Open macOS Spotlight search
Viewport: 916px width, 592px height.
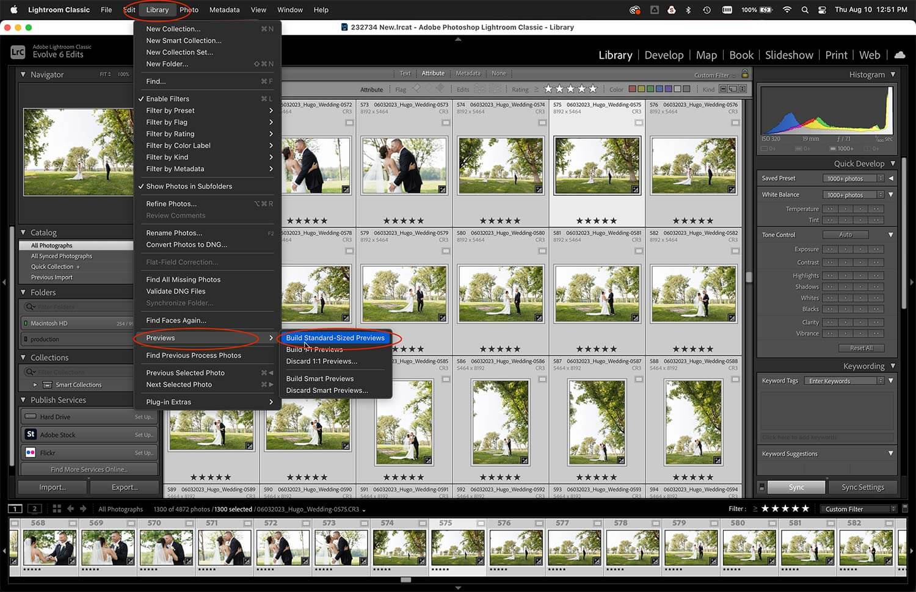tap(805, 10)
